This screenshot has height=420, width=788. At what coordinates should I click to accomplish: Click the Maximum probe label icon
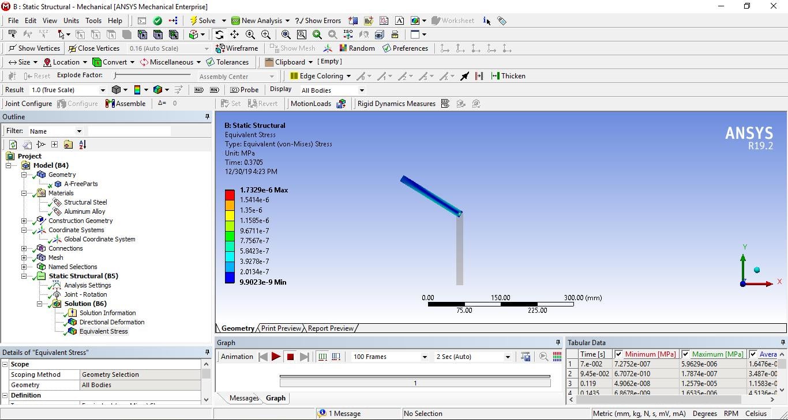point(199,90)
